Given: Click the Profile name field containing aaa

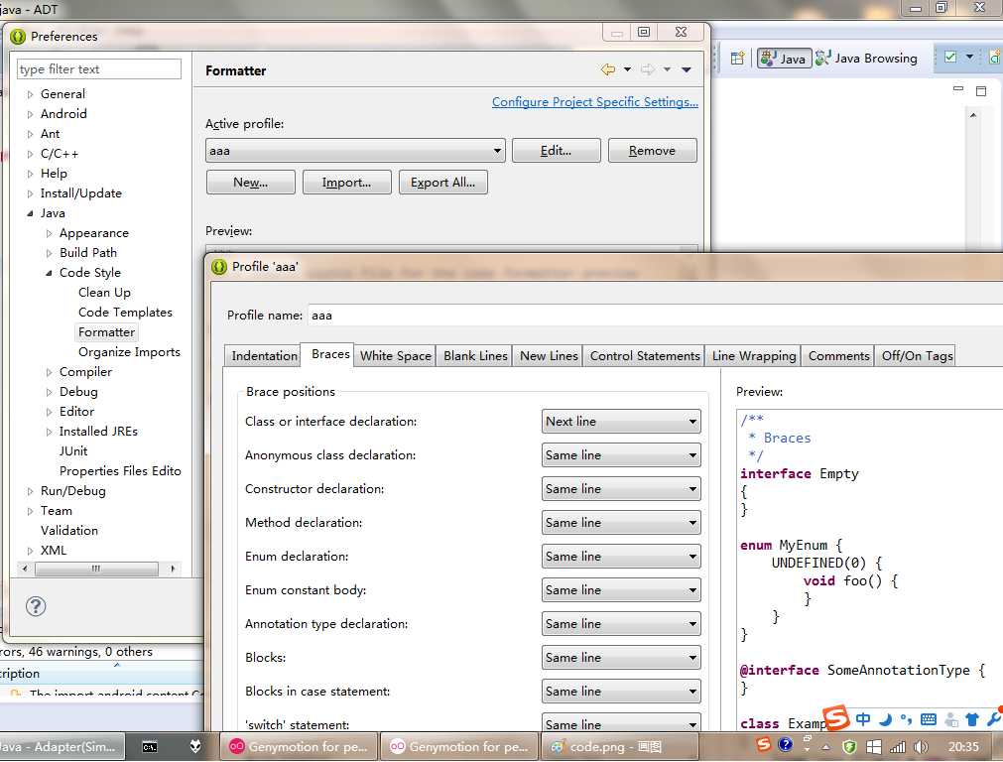Looking at the screenshot, I should click(x=655, y=315).
